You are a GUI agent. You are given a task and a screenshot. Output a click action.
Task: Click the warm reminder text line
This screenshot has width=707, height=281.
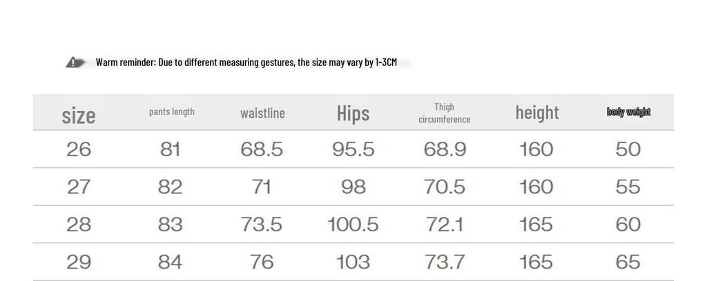coord(246,63)
